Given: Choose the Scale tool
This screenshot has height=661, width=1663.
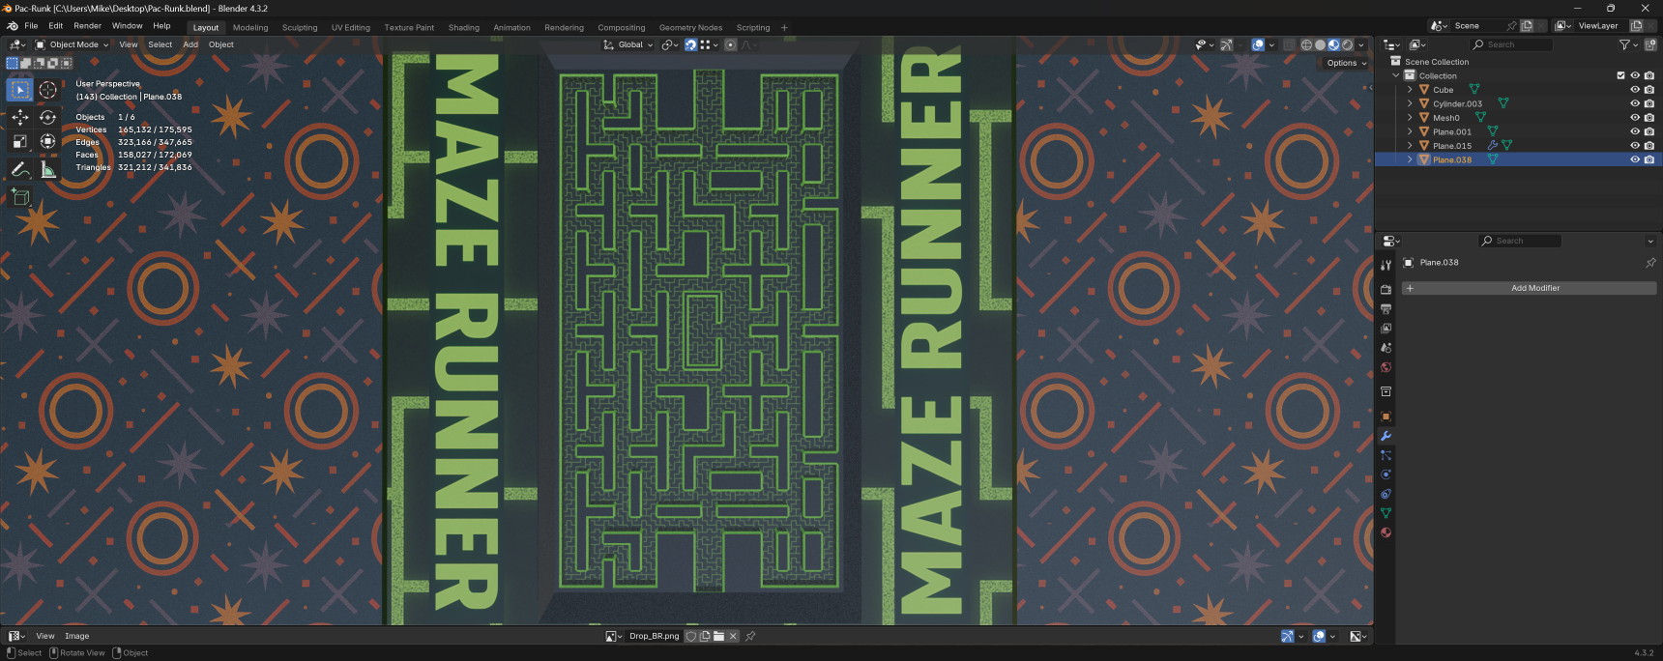Looking at the screenshot, I should tap(20, 142).
